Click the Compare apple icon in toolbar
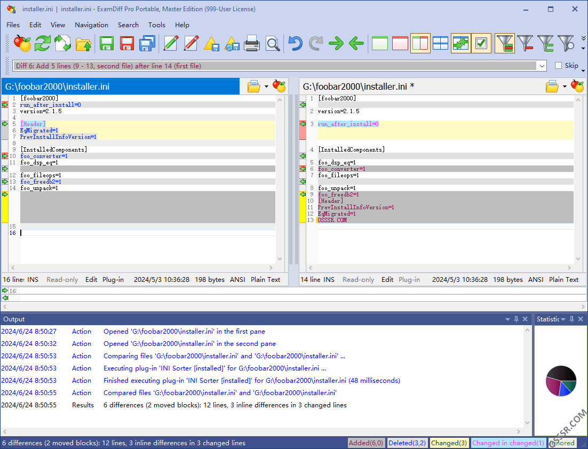The height and width of the screenshot is (449, 588). pos(22,44)
